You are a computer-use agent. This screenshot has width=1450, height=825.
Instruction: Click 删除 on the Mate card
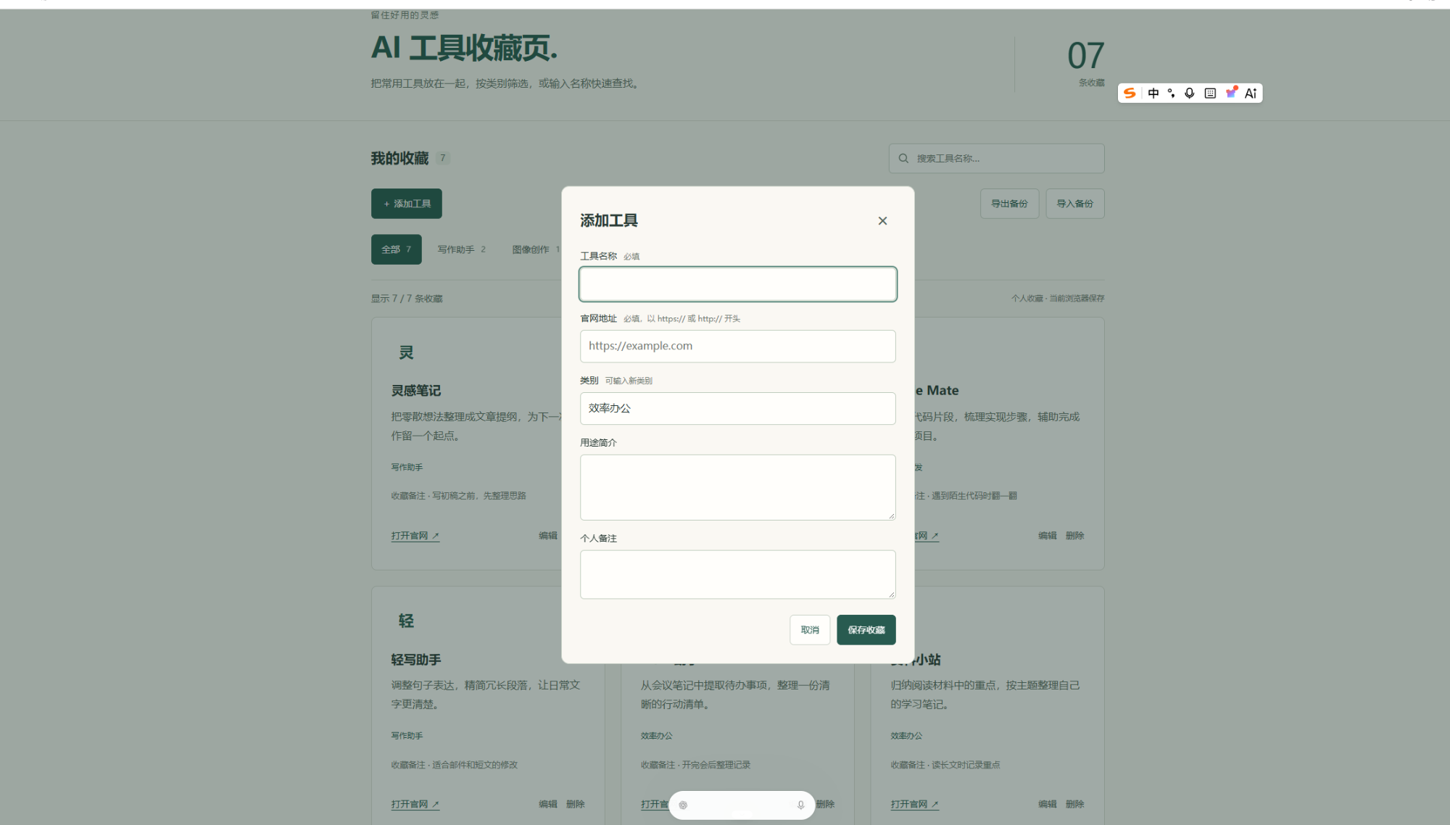[x=1075, y=536]
